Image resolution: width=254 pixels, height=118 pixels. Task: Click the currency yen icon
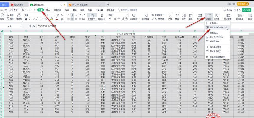110,19
